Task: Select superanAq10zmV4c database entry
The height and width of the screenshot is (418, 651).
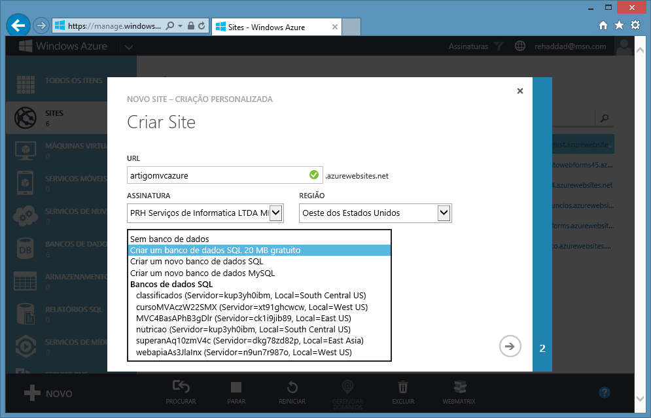Action: point(259,341)
